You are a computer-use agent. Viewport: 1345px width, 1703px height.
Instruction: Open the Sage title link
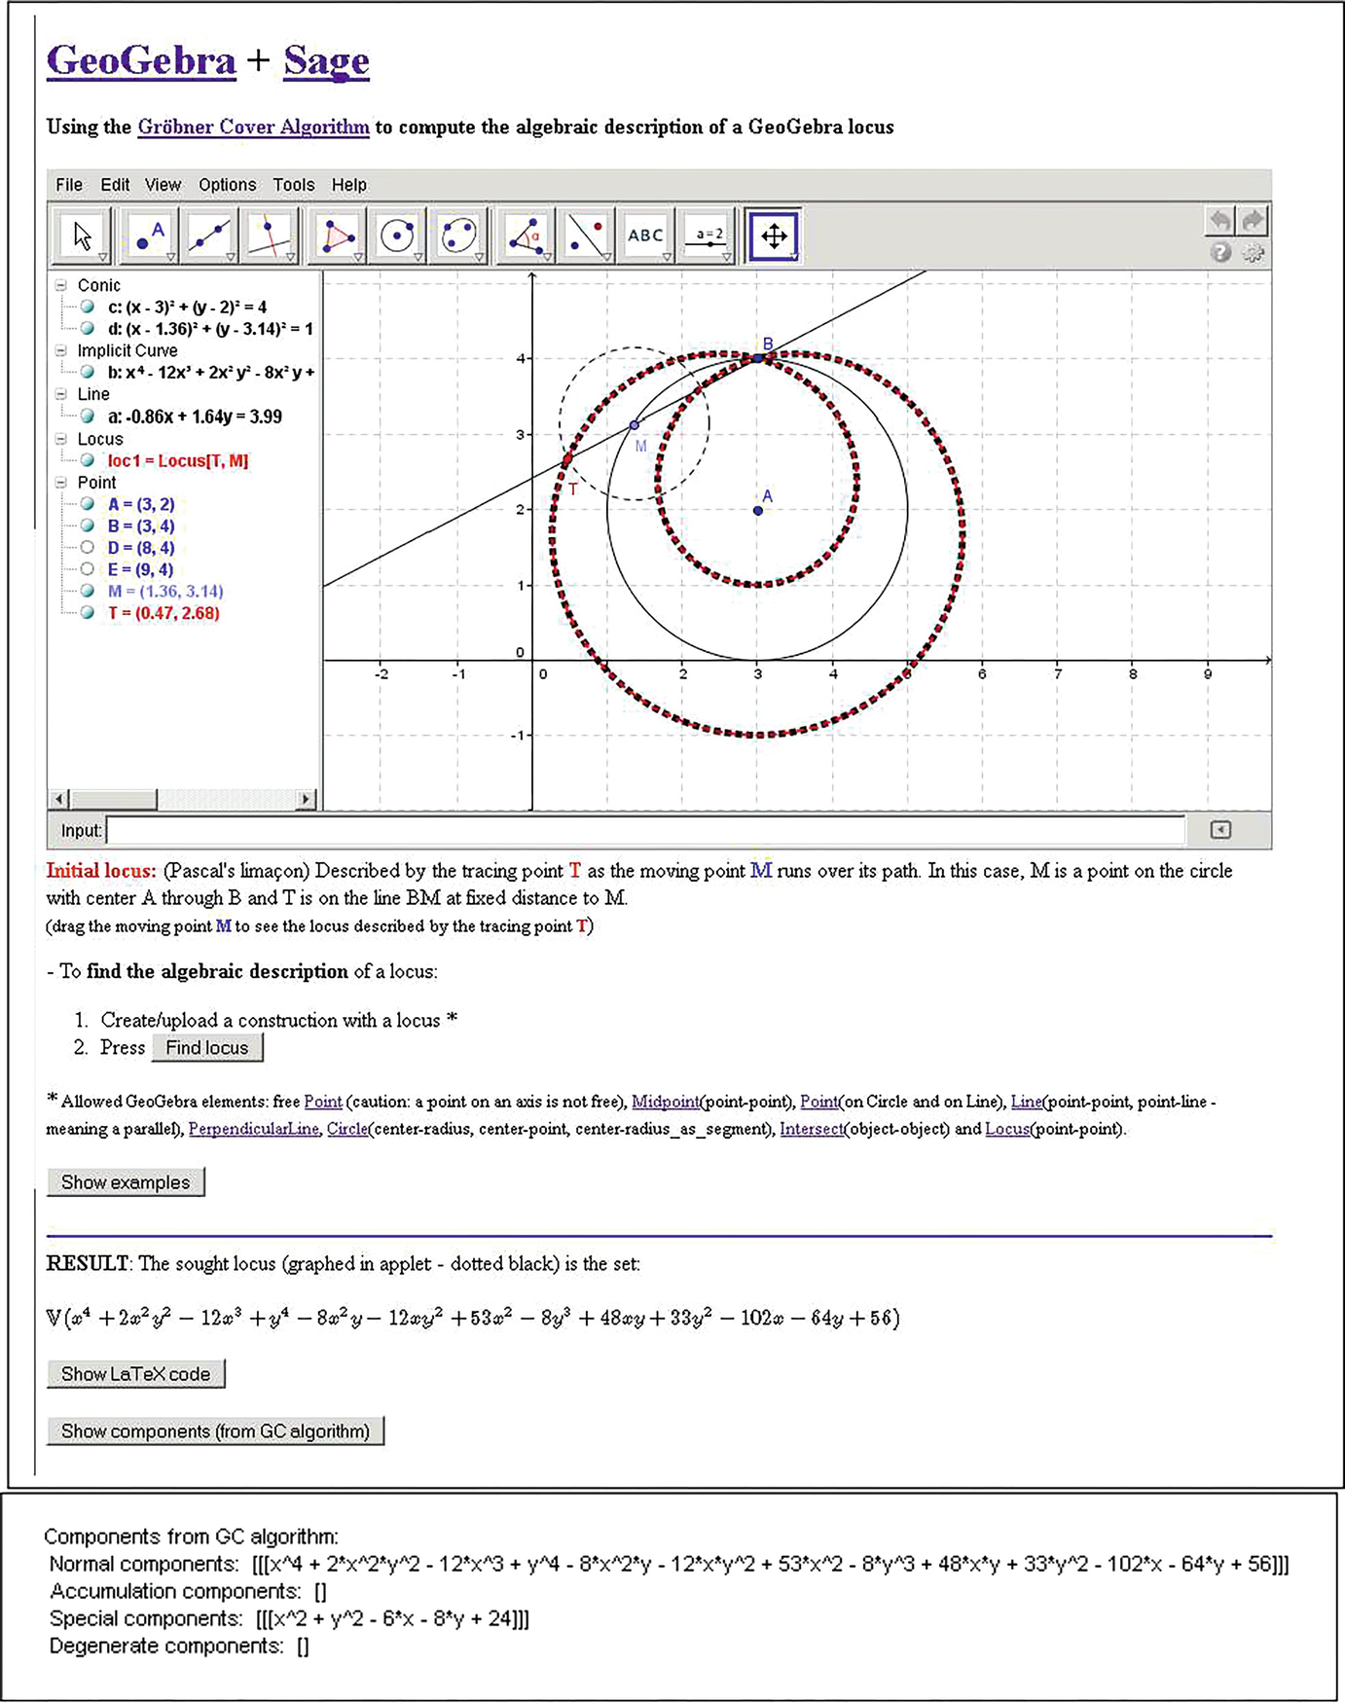click(326, 61)
